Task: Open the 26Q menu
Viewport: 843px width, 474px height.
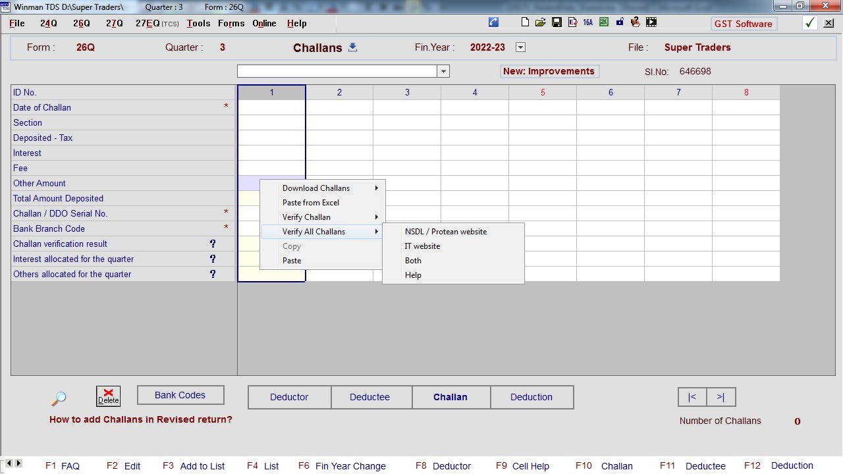Action: pos(82,23)
